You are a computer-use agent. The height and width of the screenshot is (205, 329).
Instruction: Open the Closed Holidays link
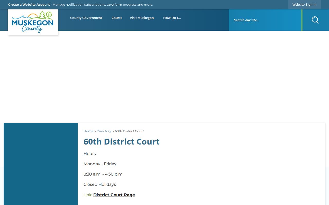[100, 184]
